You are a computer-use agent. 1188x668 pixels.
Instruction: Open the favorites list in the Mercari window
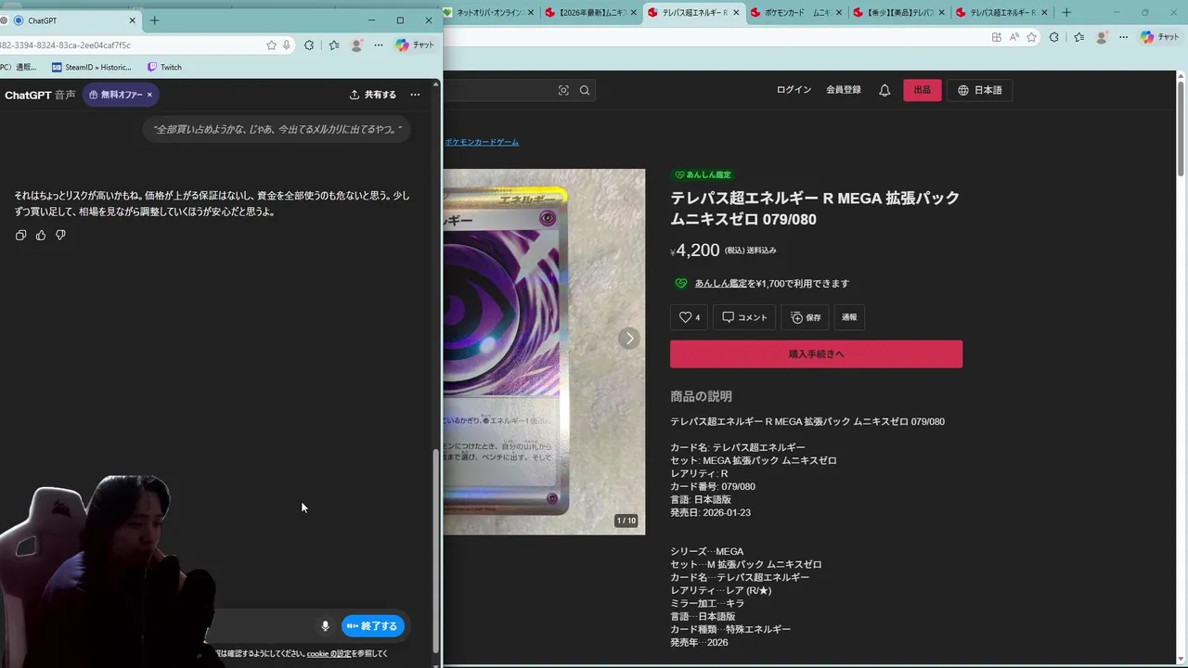pyautogui.click(x=1079, y=37)
